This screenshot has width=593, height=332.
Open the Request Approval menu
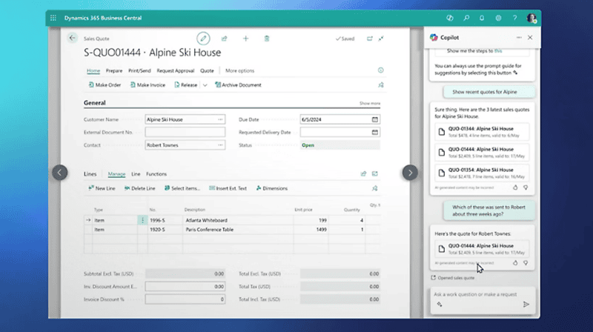[176, 70]
